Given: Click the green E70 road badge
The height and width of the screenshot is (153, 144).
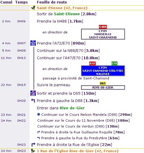Looking at the screenshot, I should click(x=114, y=64).
